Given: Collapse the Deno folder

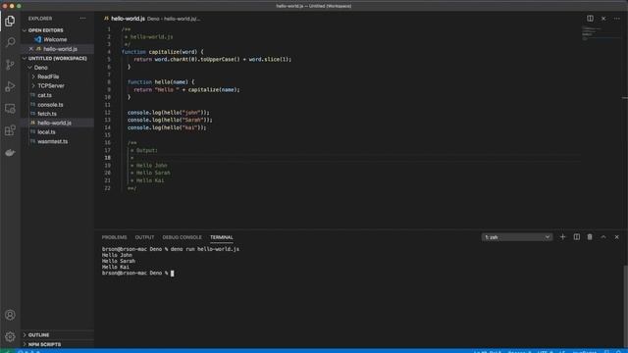Looking at the screenshot, I should click(30, 68).
